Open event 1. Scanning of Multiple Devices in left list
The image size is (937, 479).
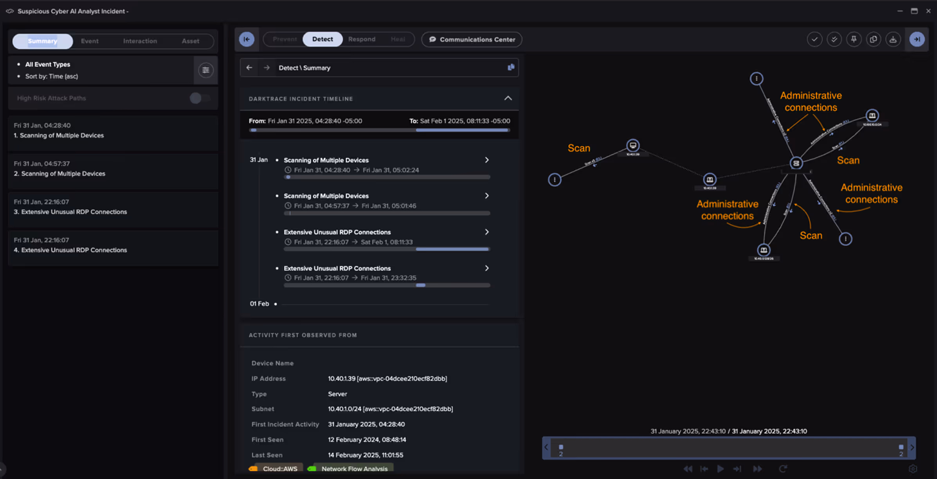click(113, 133)
